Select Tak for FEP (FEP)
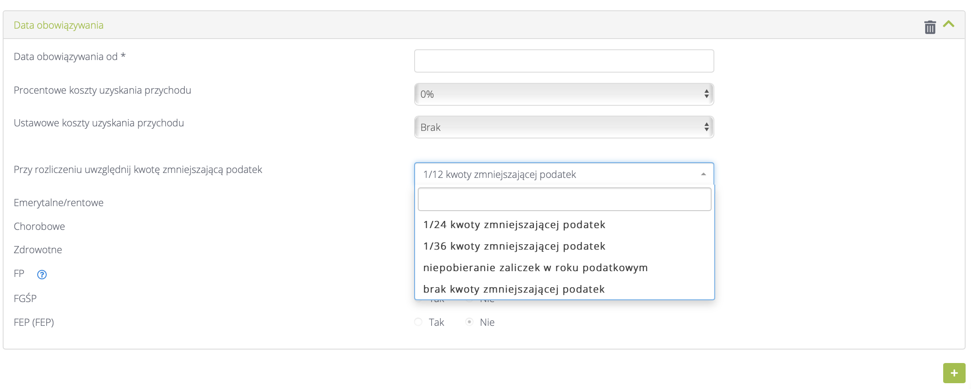The height and width of the screenshot is (389, 971). tap(418, 322)
